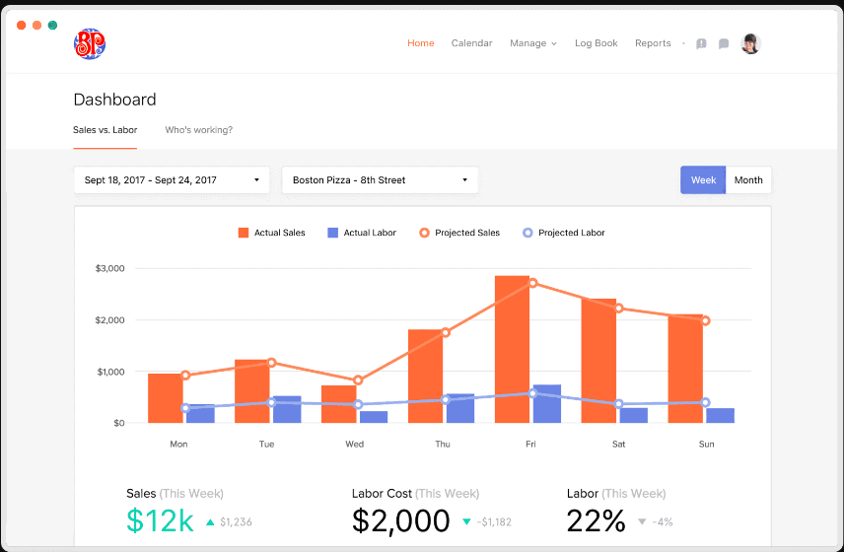Switch chart to Month view
The image size is (844, 552).
coord(748,180)
